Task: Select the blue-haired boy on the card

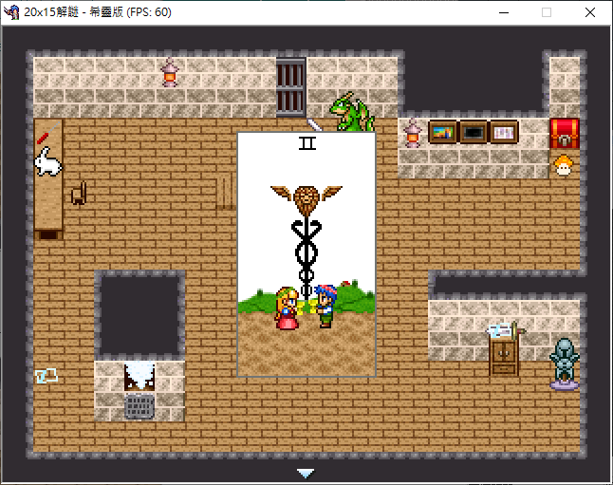Action: [325, 306]
